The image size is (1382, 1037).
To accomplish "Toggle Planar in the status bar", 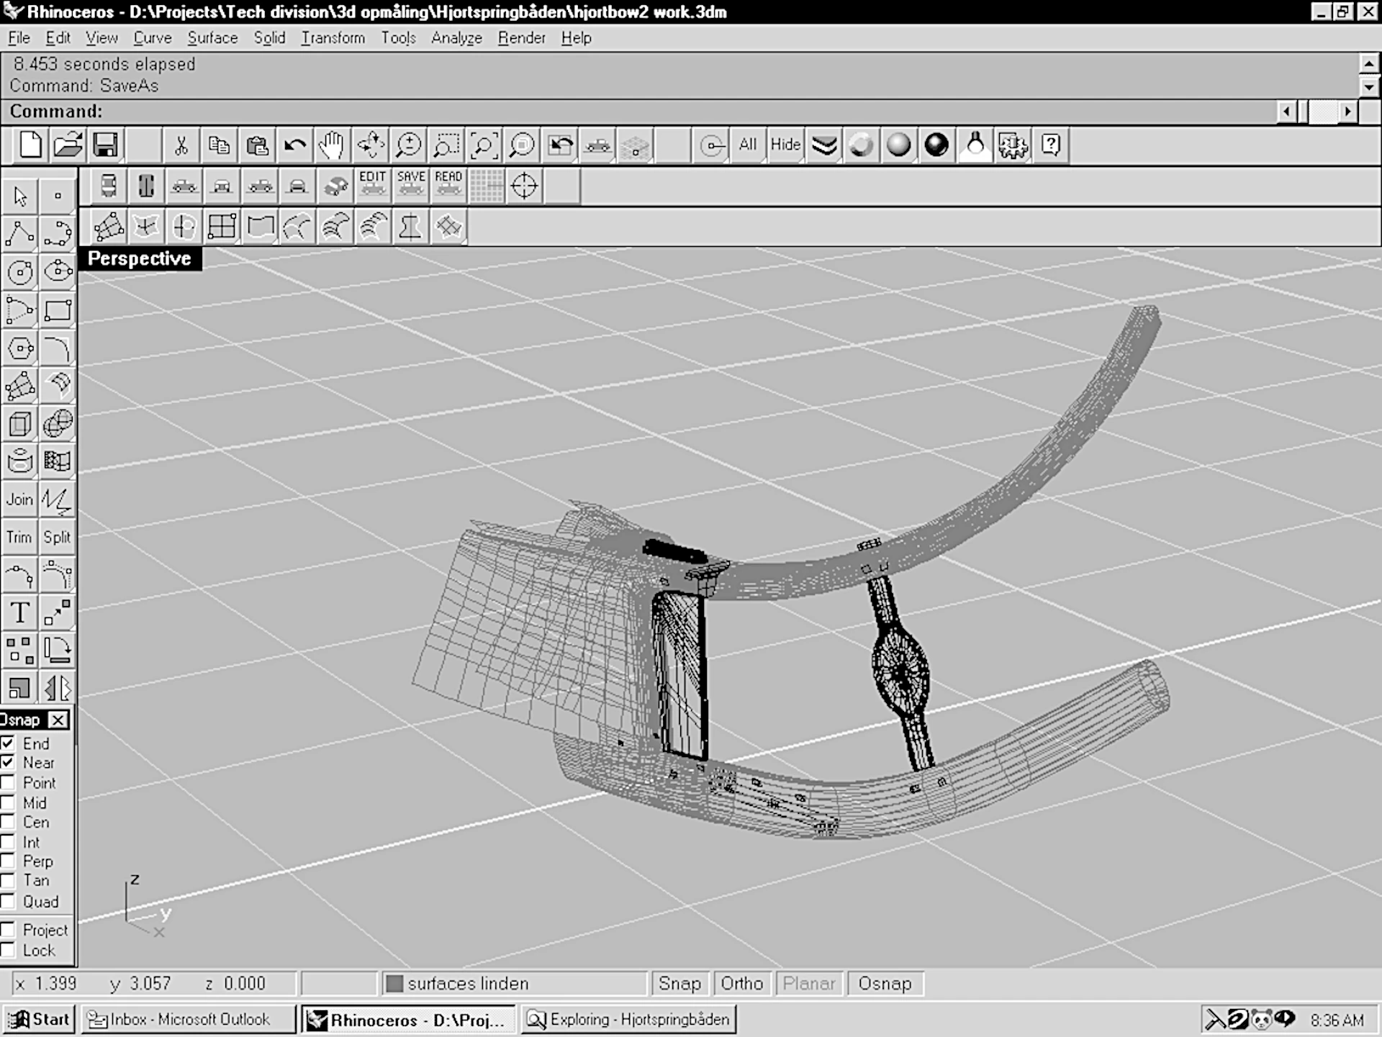I will pos(809,984).
